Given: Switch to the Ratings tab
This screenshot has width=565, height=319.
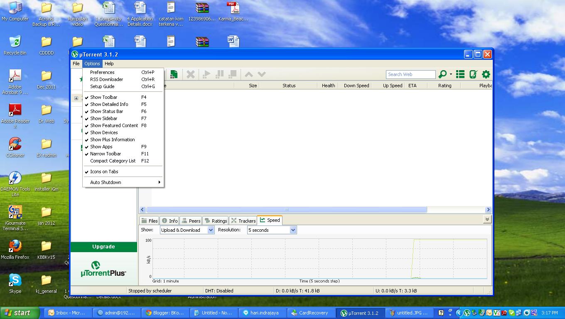Looking at the screenshot, I should tap(215, 221).
